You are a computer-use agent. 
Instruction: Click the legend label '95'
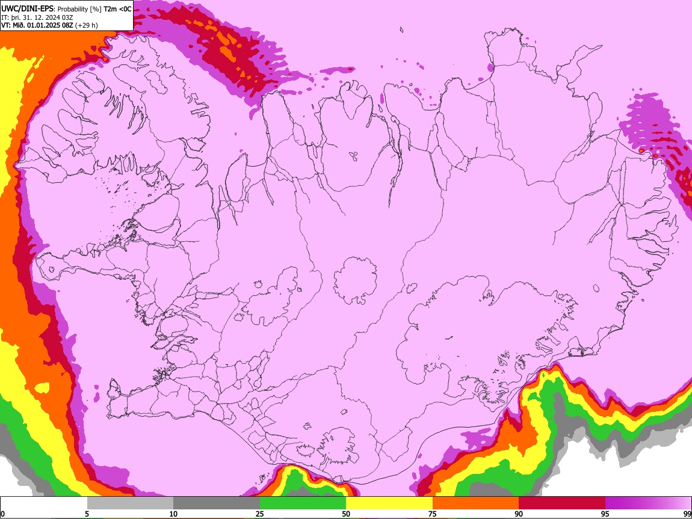pos(605,514)
